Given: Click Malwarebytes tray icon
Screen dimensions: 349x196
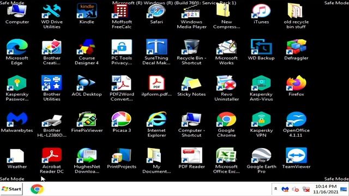Looking at the screenshot, I should click(285, 189).
